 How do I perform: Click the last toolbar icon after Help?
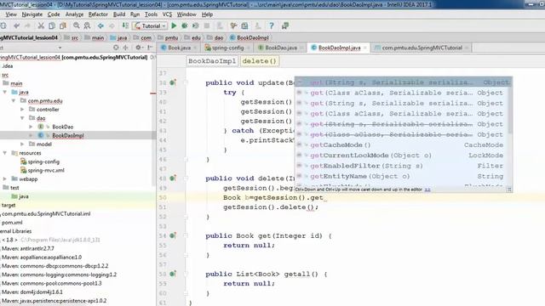pyautogui.click(x=285, y=25)
